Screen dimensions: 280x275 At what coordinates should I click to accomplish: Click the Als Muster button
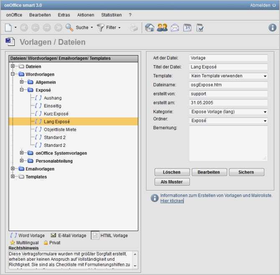[172, 182]
